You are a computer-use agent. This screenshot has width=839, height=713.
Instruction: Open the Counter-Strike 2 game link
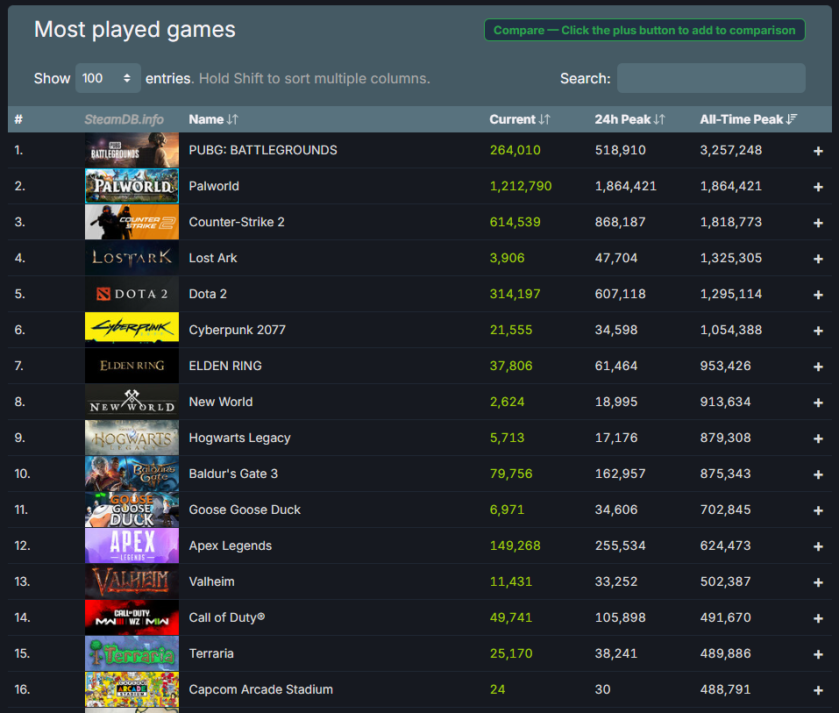(237, 222)
